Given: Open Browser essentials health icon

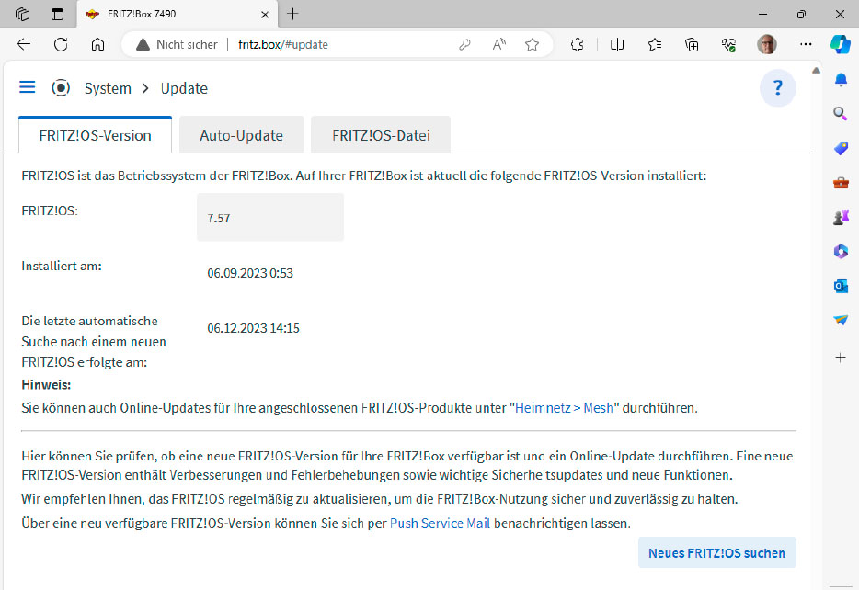Looking at the screenshot, I should (x=727, y=43).
